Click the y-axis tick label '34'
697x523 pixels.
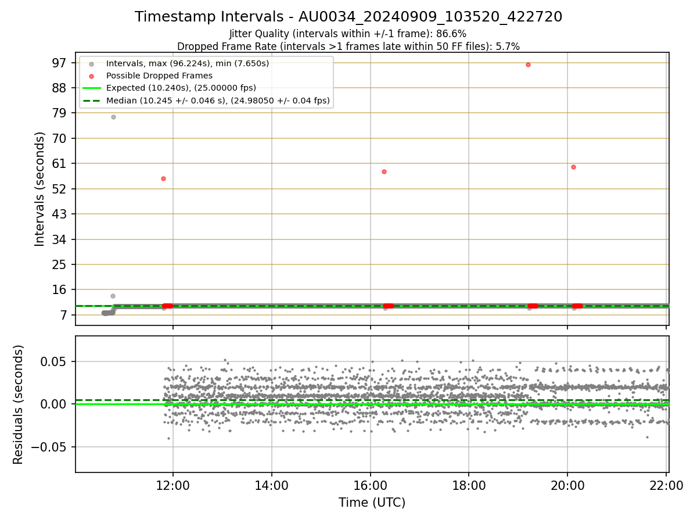60,239
